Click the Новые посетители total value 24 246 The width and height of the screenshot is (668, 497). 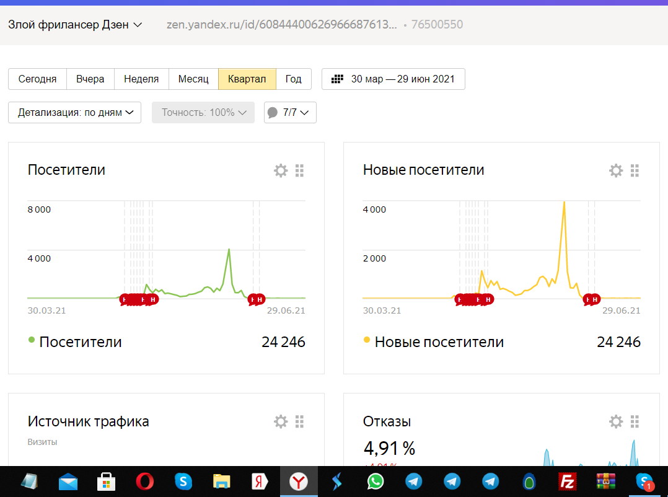(618, 342)
